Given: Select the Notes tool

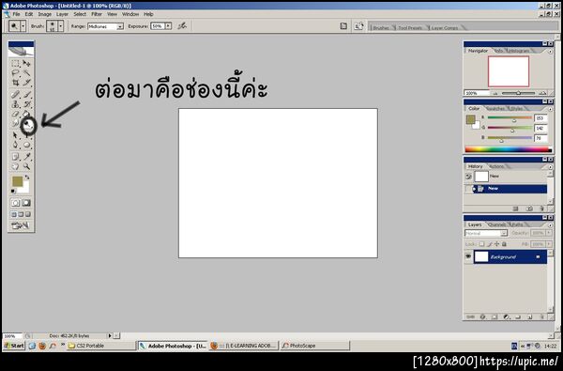Looking at the screenshot, I should click(15, 157).
